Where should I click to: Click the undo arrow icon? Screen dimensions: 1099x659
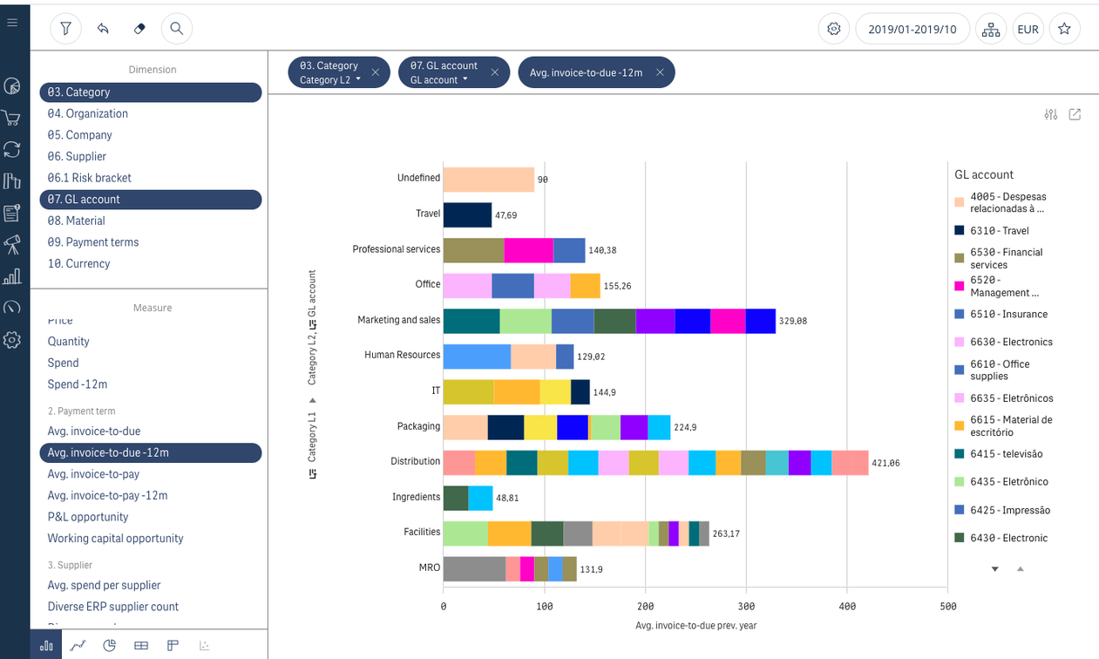[x=103, y=29]
